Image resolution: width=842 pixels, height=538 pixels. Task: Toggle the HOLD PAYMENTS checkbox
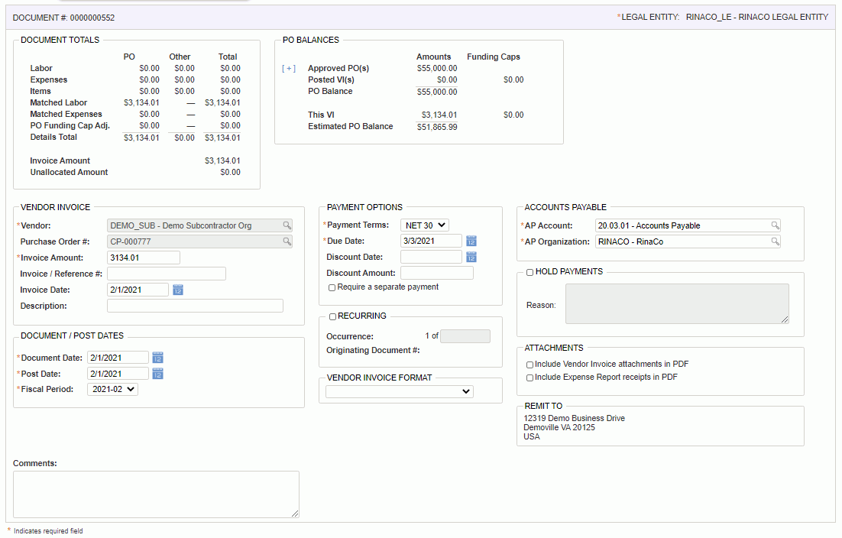[530, 272]
